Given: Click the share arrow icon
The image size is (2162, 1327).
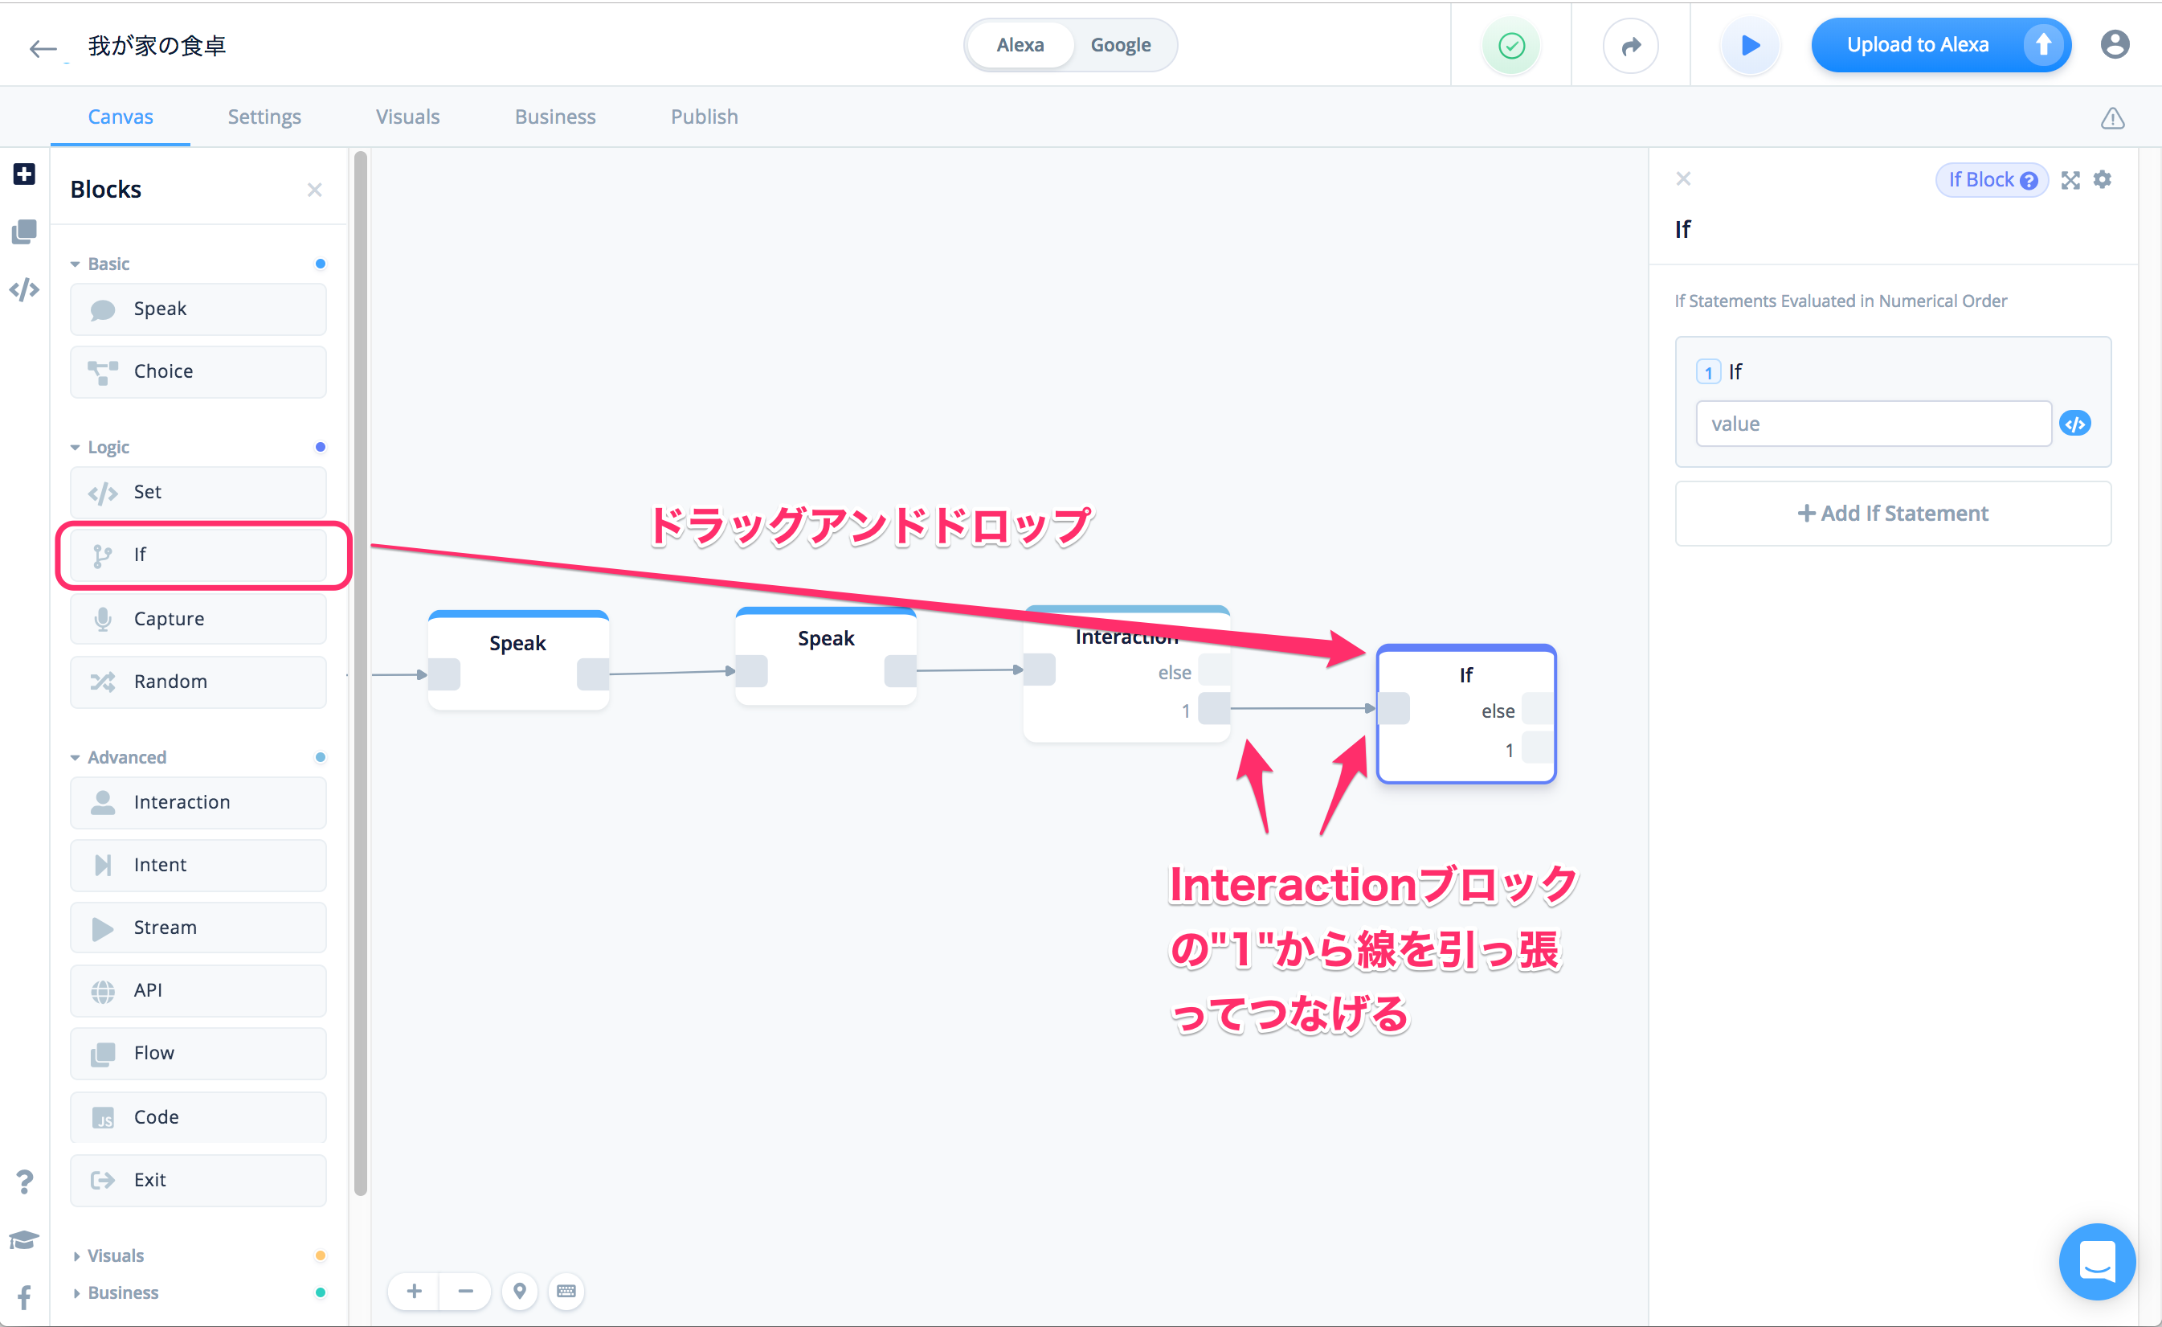Looking at the screenshot, I should [1629, 46].
